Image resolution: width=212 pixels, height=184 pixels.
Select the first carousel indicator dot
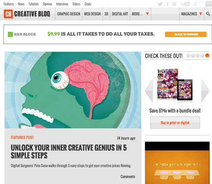188,55
